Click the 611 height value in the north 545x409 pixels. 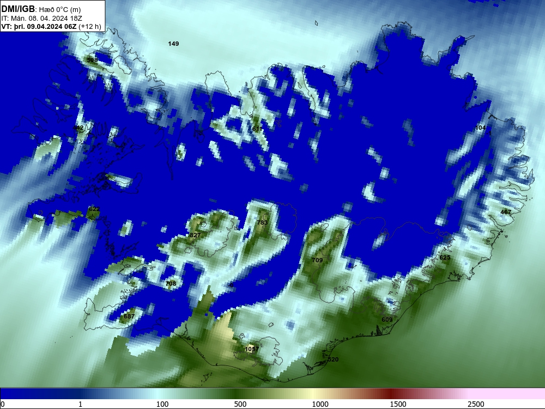tap(257, 129)
